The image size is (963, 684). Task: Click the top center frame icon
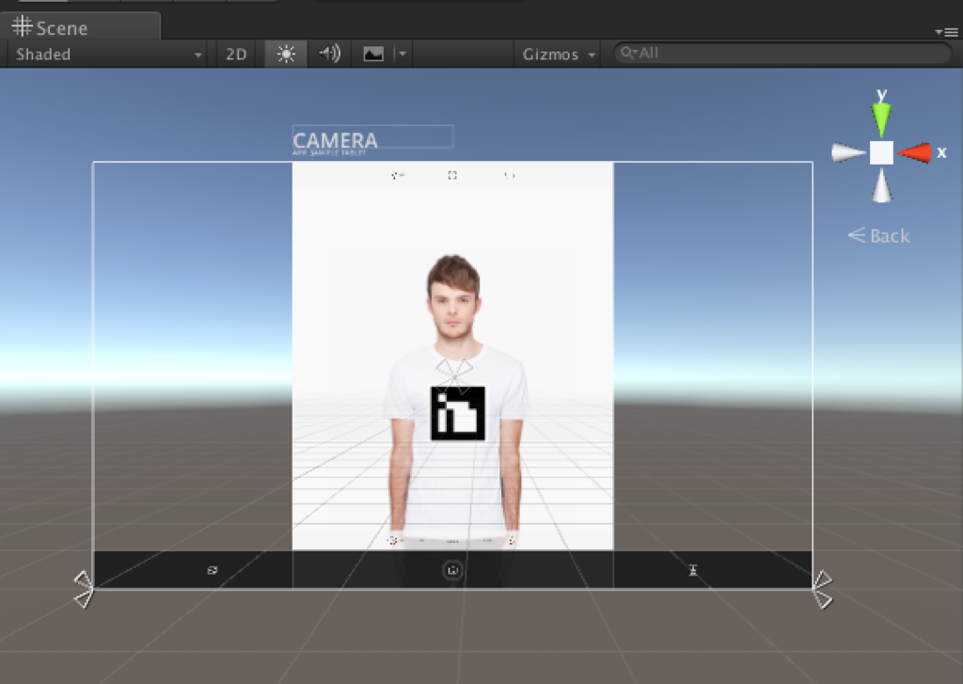click(x=452, y=175)
